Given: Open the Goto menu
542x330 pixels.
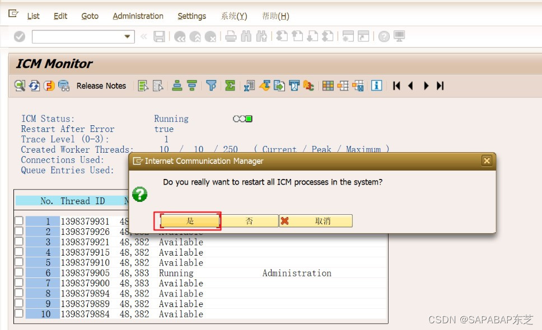Looking at the screenshot, I should (x=90, y=16).
